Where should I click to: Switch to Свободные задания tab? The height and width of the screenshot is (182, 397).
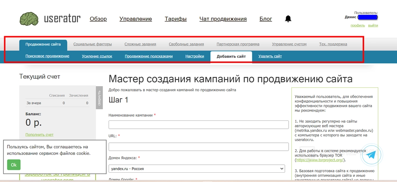coord(186,44)
